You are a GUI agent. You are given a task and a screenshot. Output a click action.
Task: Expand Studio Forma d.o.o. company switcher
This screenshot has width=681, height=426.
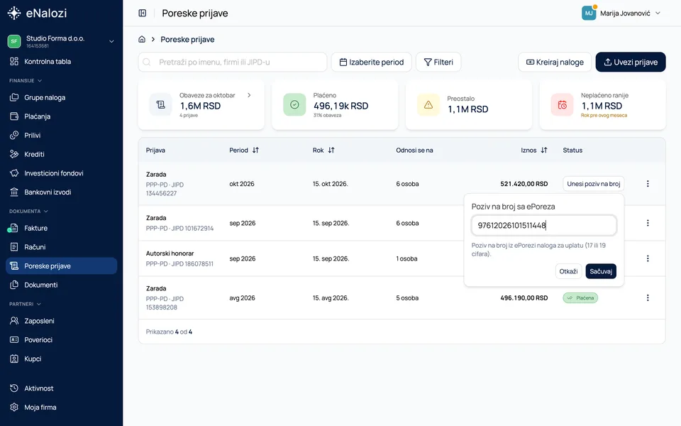(x=111, y=41)
